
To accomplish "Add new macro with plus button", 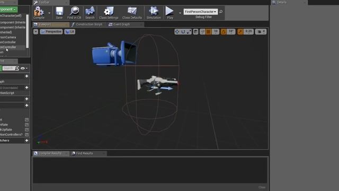I will [x=26, y=99].
